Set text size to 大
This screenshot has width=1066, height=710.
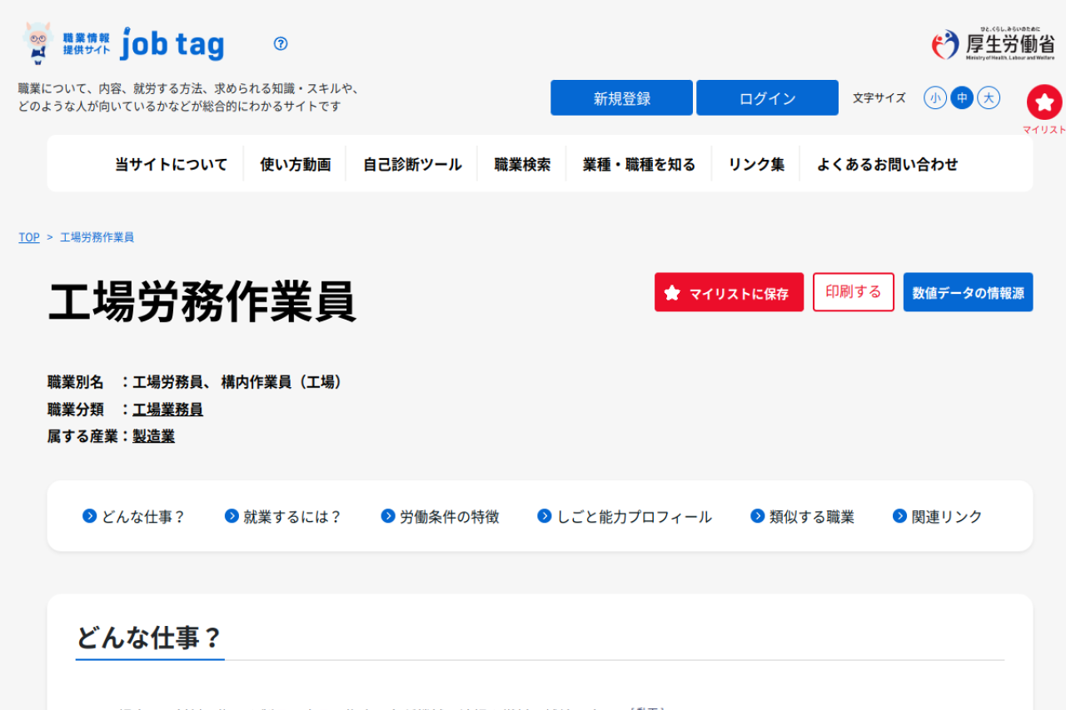tap(989, 98)
